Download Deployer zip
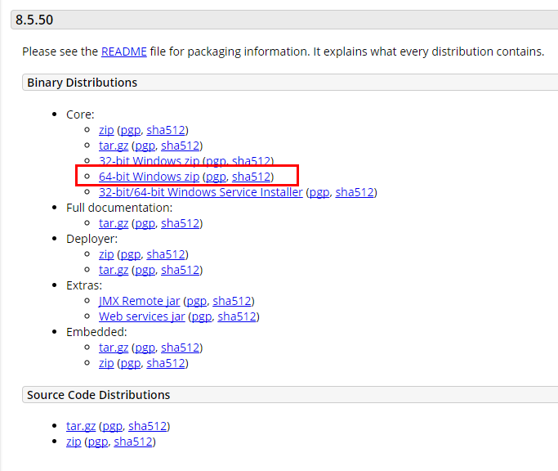The height and width of the screenshot is (471, 558). pos(106,254)
